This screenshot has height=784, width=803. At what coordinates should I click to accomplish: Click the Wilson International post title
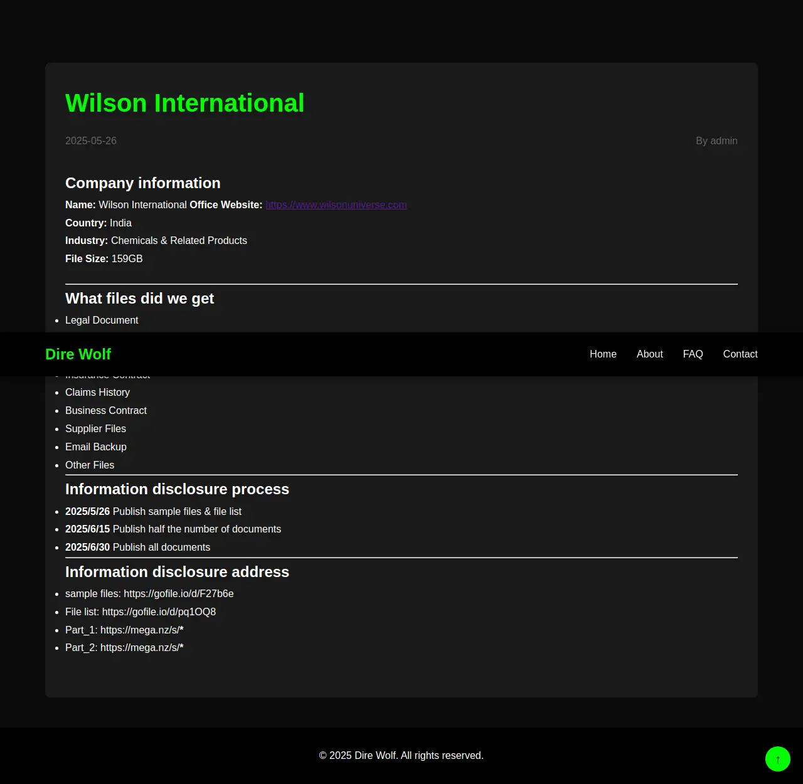[x=184, y=103]
